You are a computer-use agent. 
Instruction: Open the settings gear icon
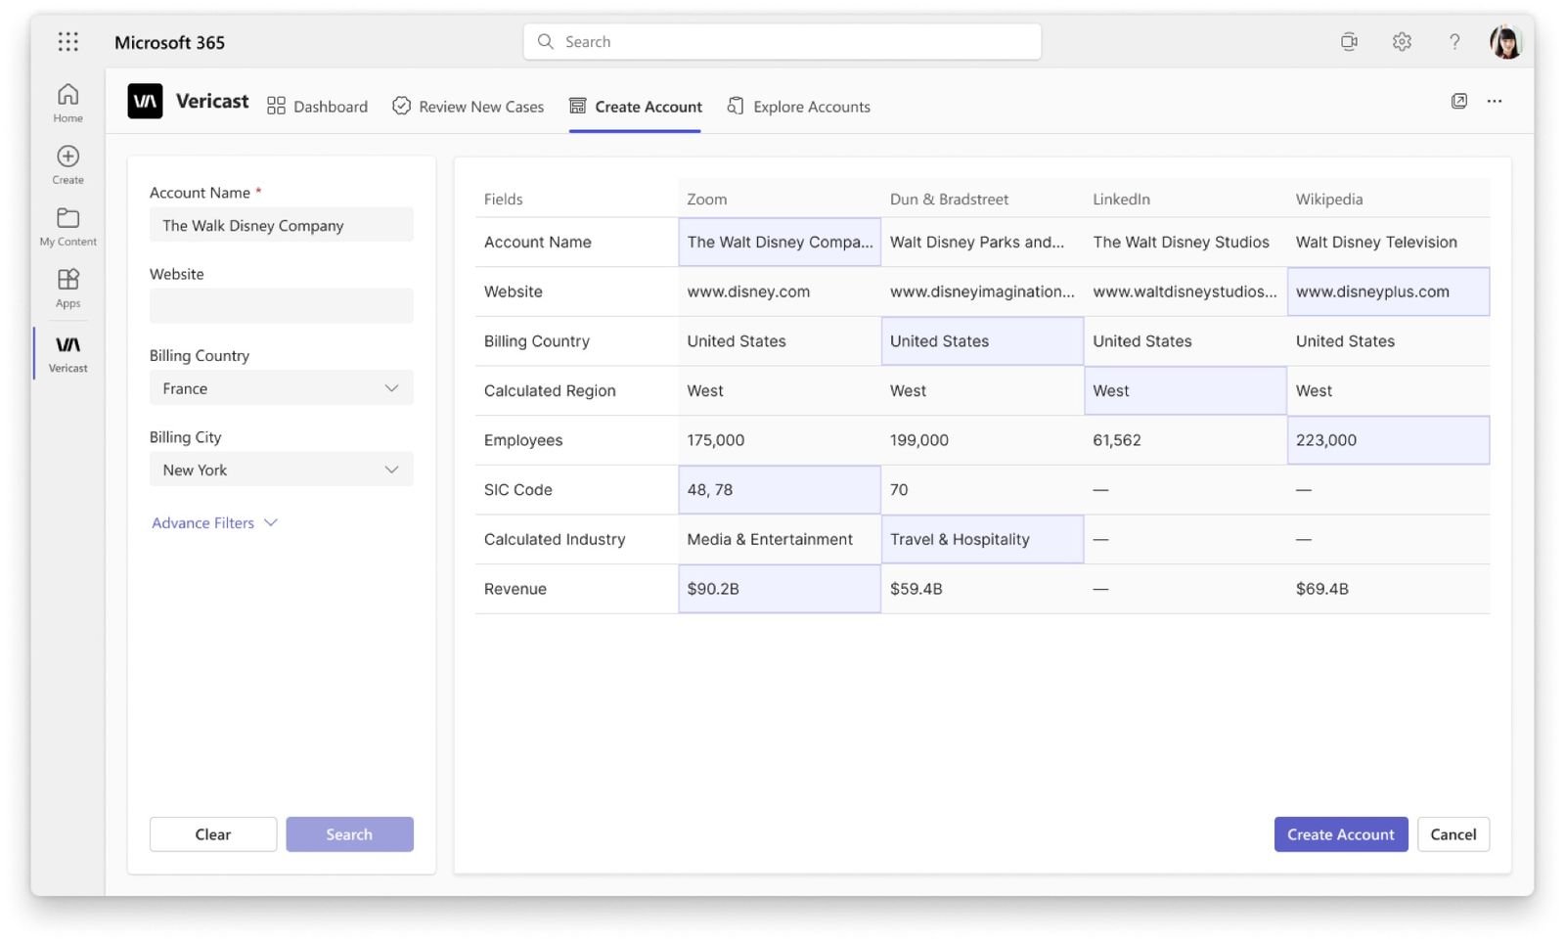(1402, 42)
